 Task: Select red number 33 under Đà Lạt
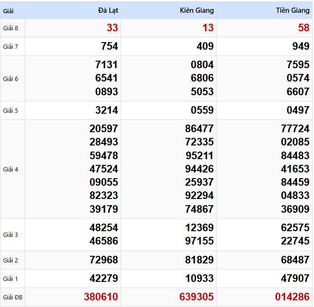click(112, 28)
